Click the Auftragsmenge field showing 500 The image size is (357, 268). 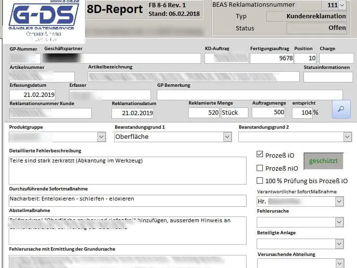268,112
